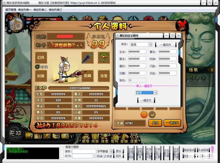Open the 设置 settings gear icon
220x163 pixels.
point(134,138)
